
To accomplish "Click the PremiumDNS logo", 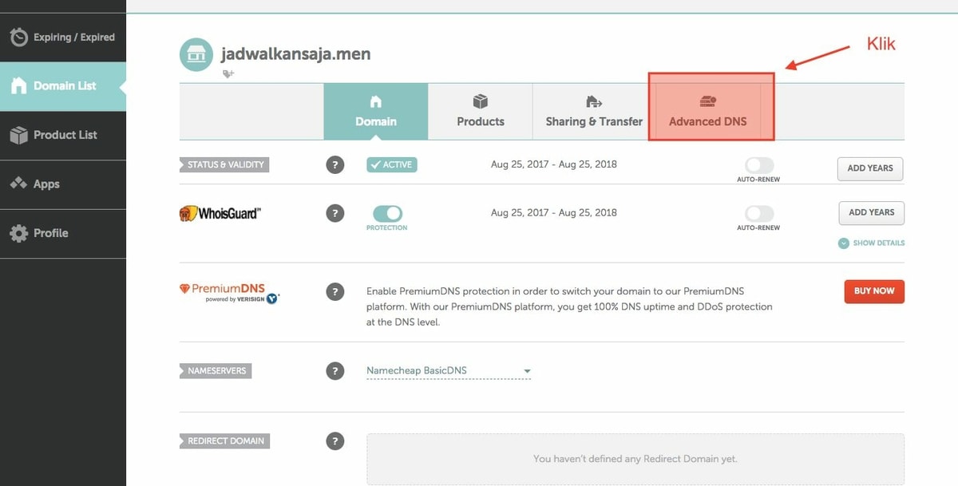I will (230, 293).
